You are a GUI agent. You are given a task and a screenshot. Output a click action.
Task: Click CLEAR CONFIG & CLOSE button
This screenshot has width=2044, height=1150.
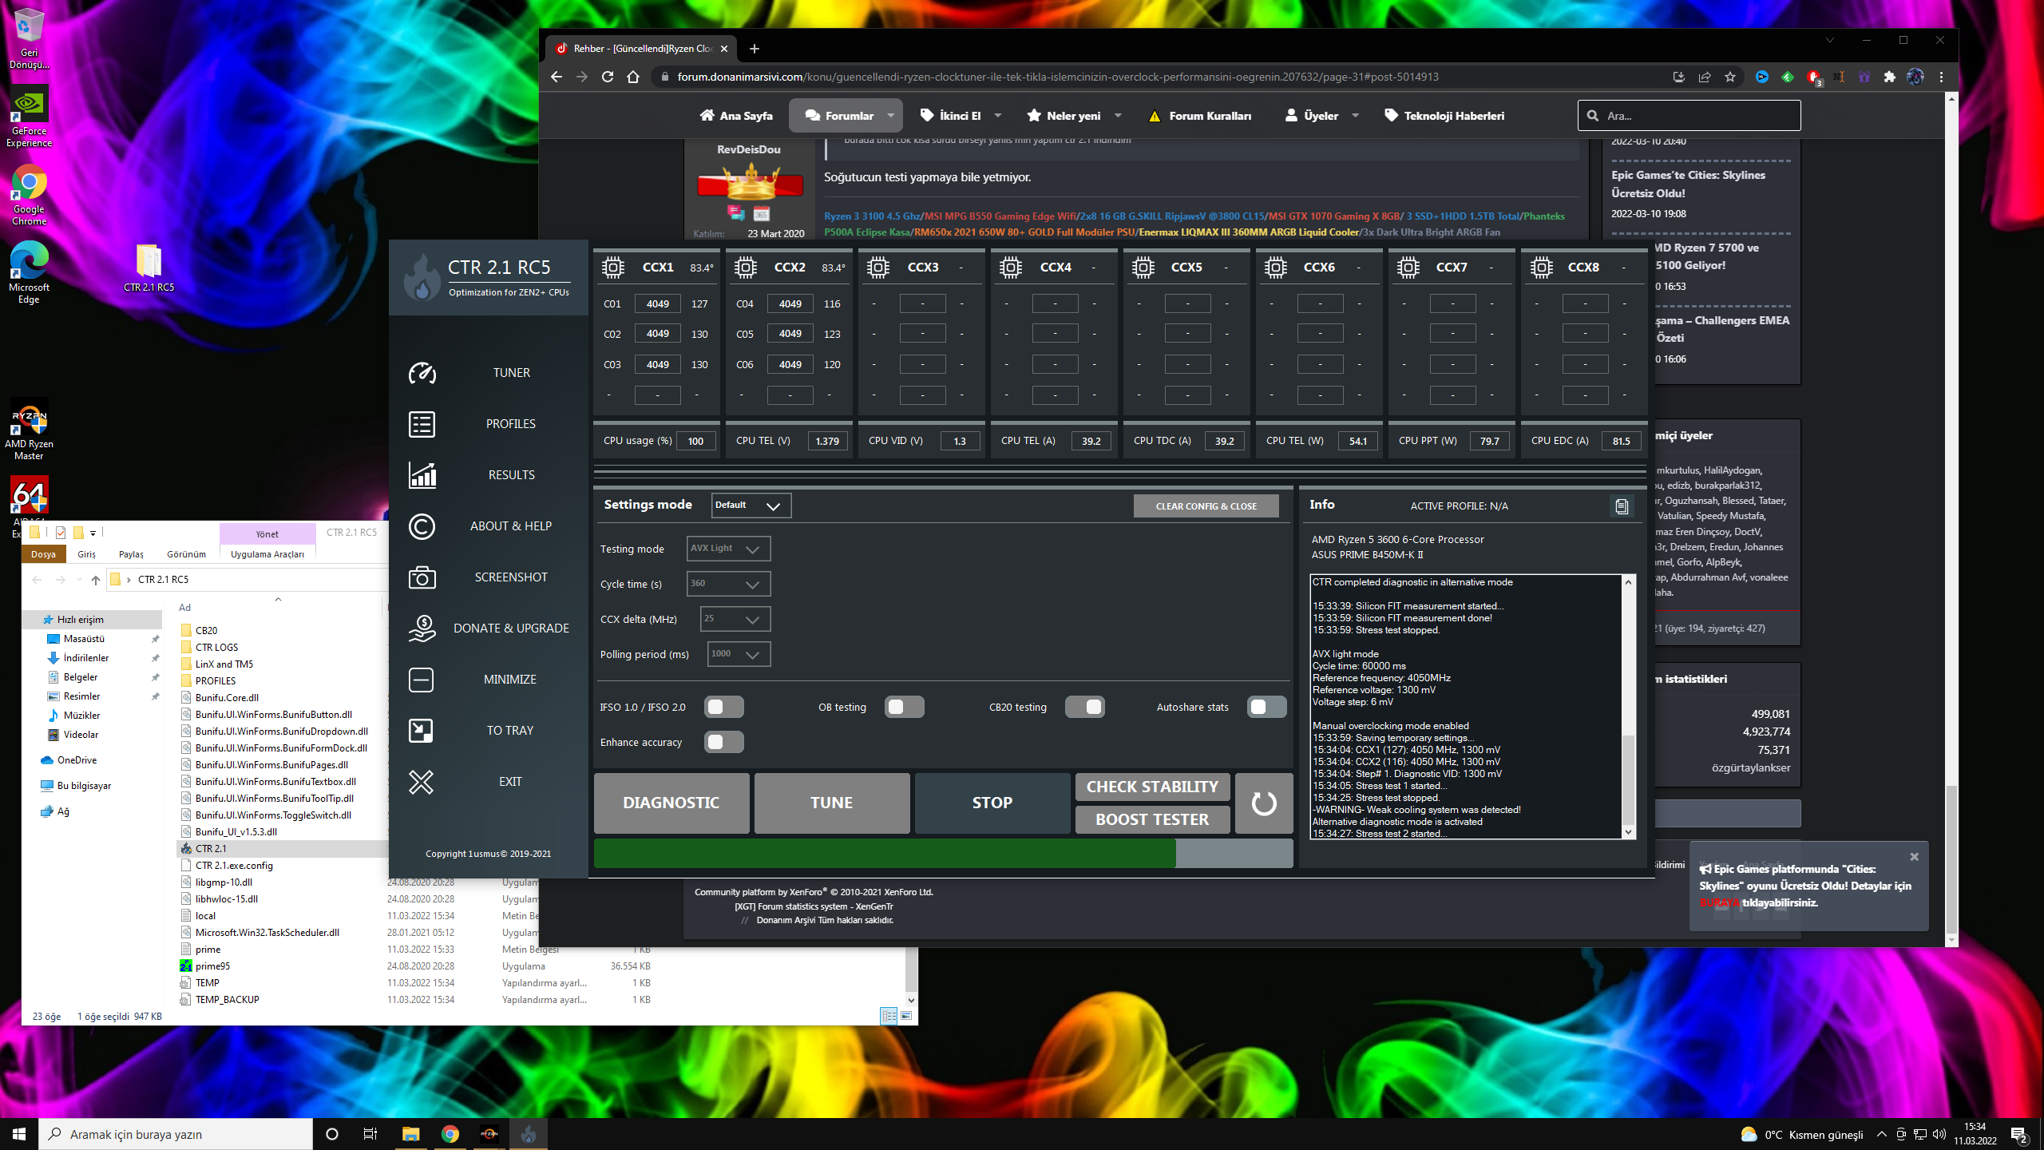click(1206, 506)
